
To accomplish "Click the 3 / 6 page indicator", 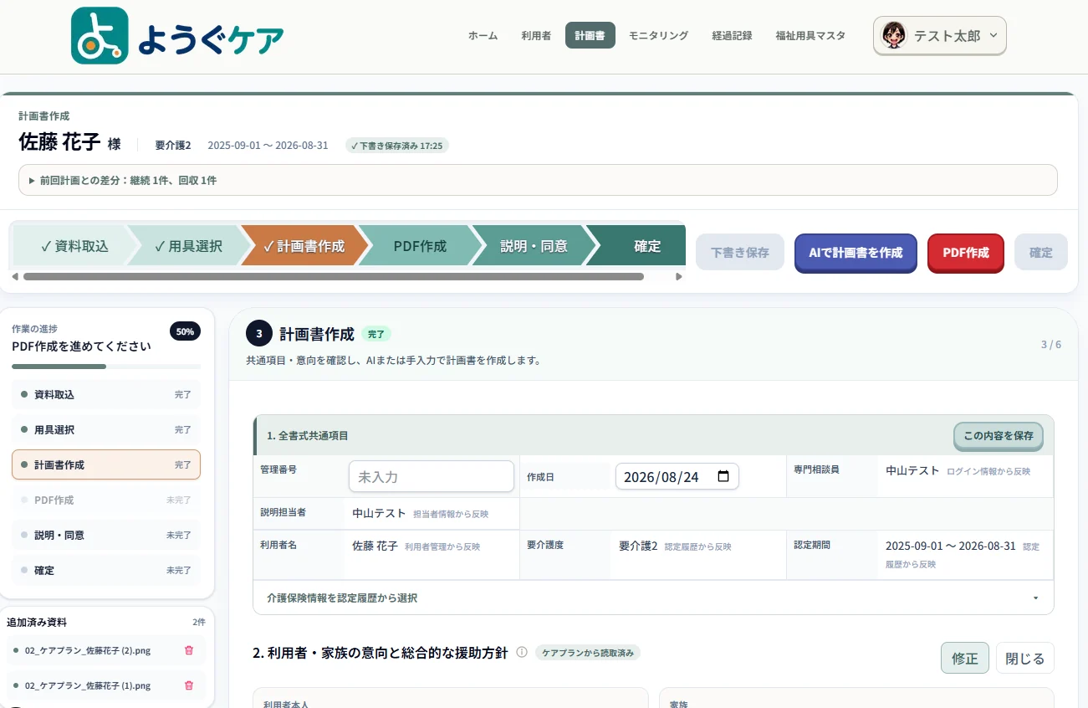I will (x=1051, y=345).
